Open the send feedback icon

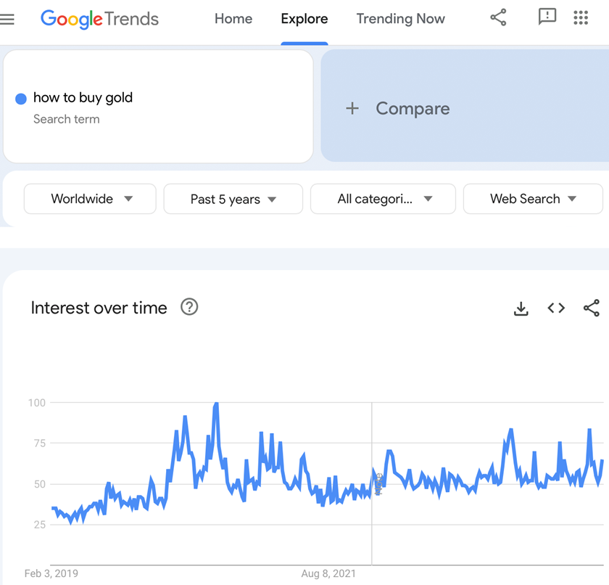tap(547, 17)
